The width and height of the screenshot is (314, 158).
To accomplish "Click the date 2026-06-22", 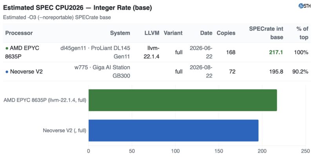I will 201,52.
